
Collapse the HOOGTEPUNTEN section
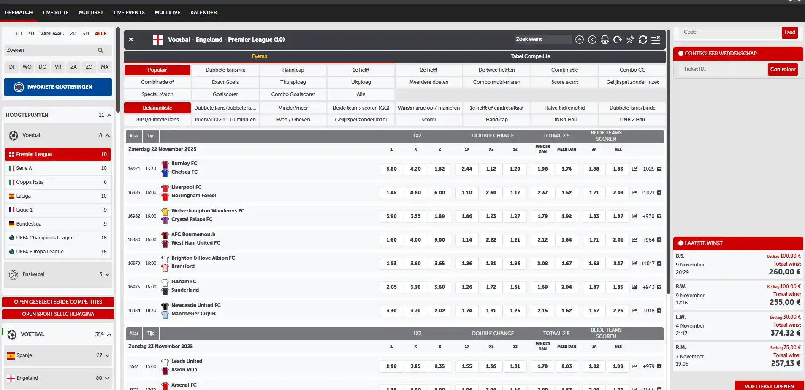[108, 115]
